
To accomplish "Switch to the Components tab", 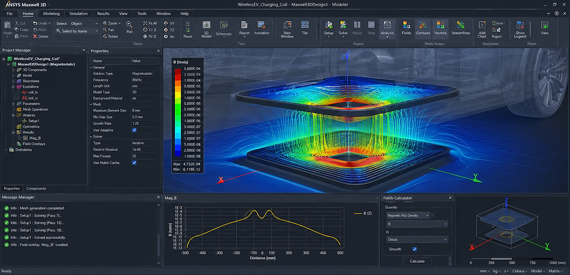I will click(x=36, y=188).
